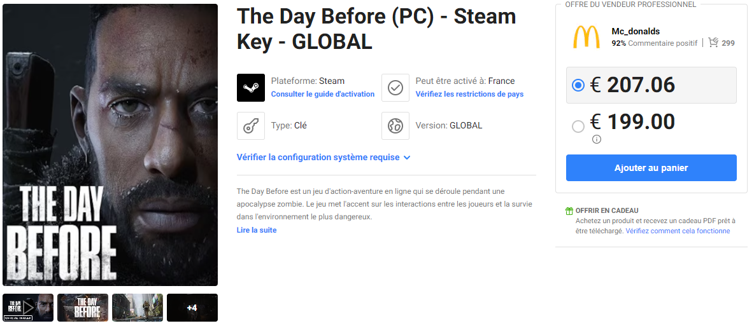Click the green gift icon
Screen dimensions: 754x328
[569, 211]
